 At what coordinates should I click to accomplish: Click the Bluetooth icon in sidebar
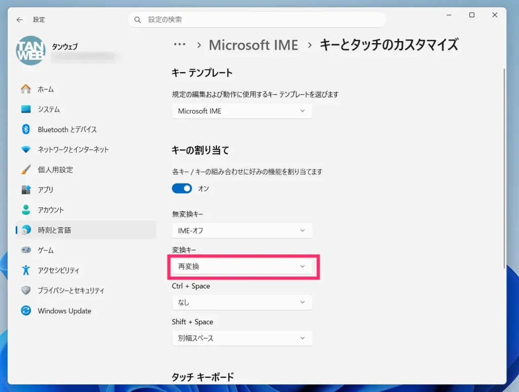tap(26, 129)
